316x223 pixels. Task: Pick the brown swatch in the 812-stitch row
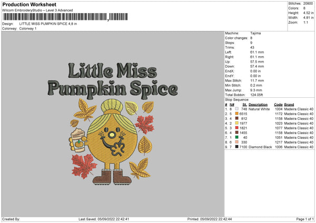pos(236,118)
